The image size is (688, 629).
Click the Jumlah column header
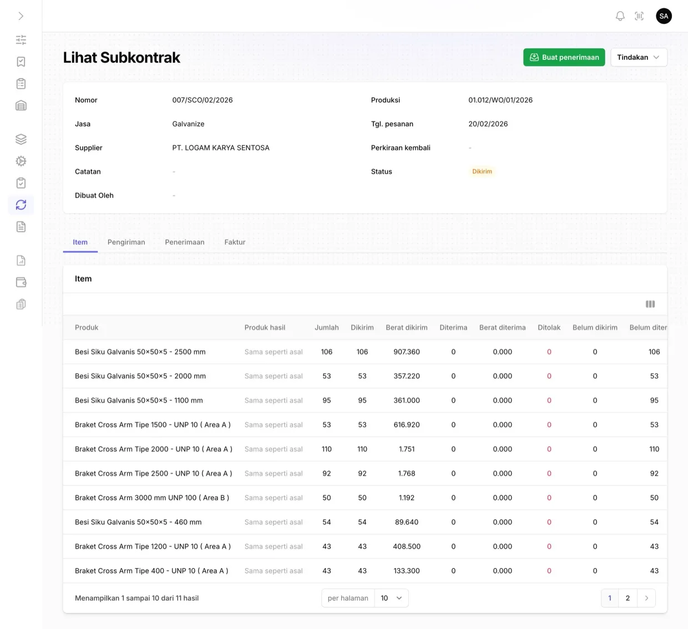tap(327, 327)
